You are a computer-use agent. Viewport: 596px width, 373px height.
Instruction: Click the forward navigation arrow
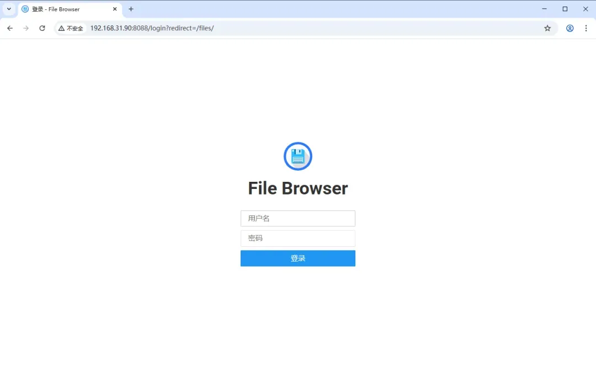click(x=26, y=28)
